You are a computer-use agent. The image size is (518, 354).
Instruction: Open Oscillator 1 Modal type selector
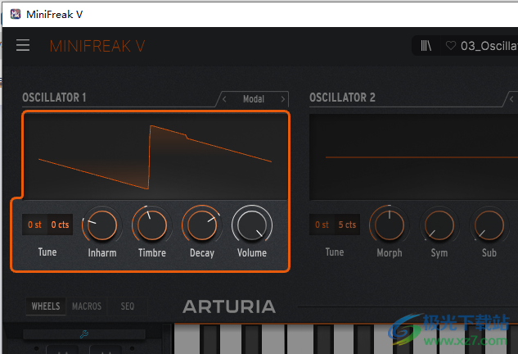[254, 99]
